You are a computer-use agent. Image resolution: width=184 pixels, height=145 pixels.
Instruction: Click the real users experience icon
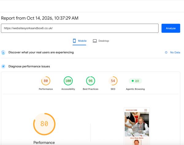tap(3, 53)
